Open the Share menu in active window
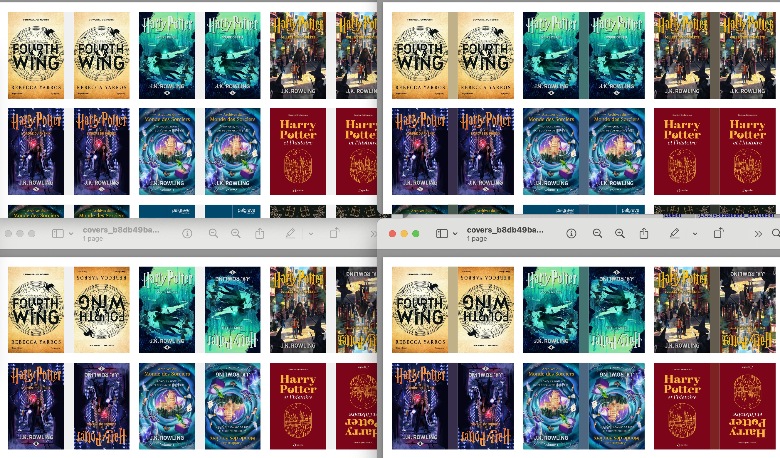Screen dimensions: 780x458 point(644,233)
